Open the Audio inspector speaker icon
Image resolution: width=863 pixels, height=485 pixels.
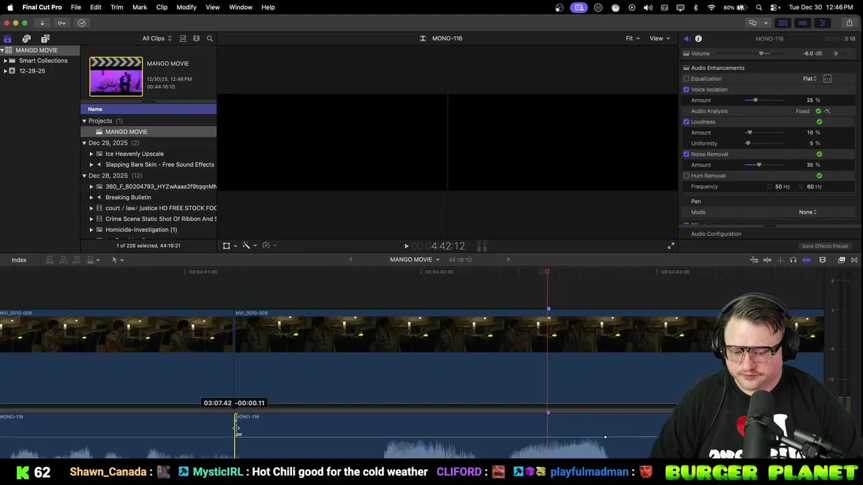pyautogui.click(x=686, y=38)
